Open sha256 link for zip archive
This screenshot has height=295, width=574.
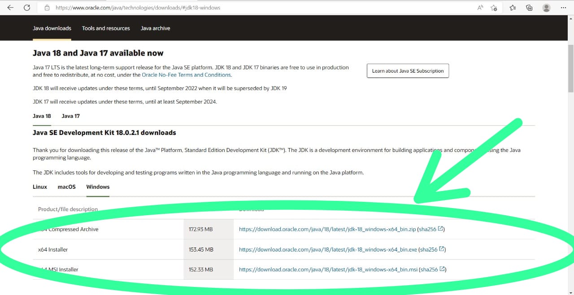click(428, 229)
